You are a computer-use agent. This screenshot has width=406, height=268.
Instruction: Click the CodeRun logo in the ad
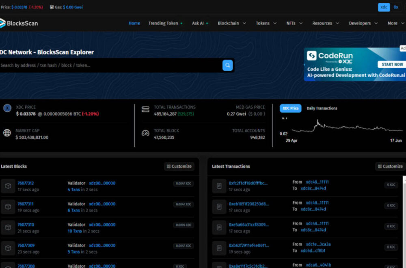coord(330,56)
